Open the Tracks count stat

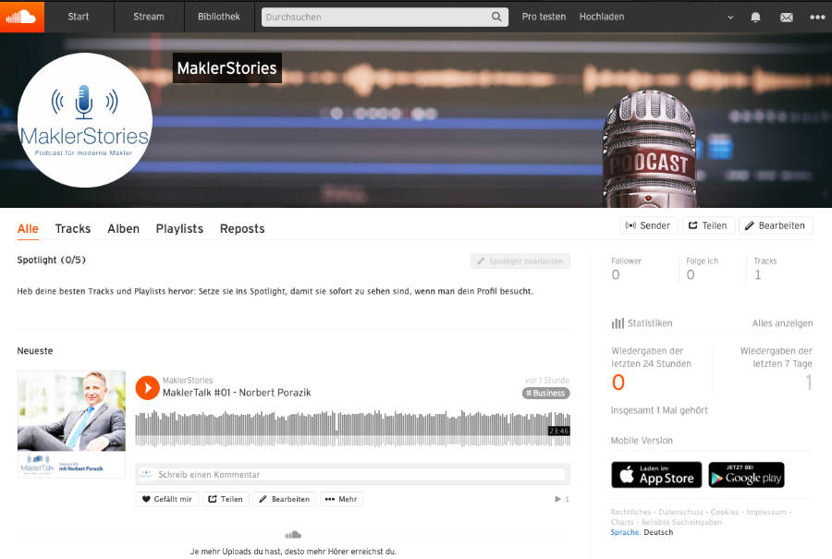(765, 268)
